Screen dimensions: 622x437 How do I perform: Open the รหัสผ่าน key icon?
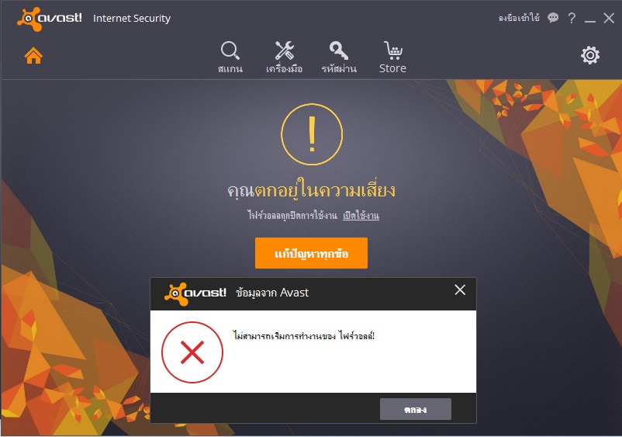339,57
